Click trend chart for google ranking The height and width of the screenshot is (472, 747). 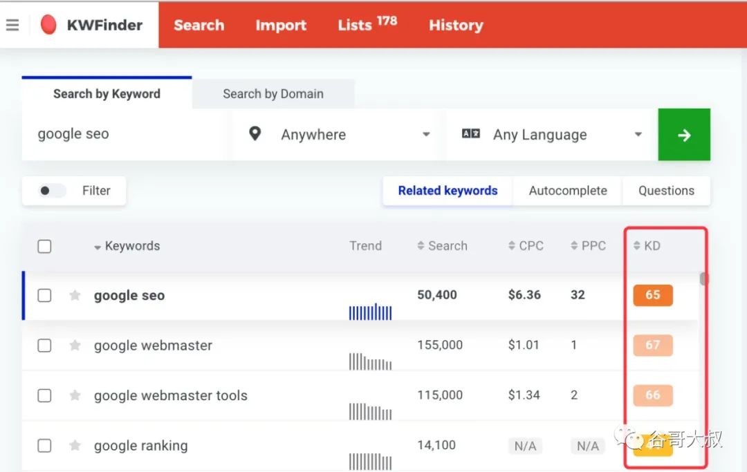pos(370,462)
